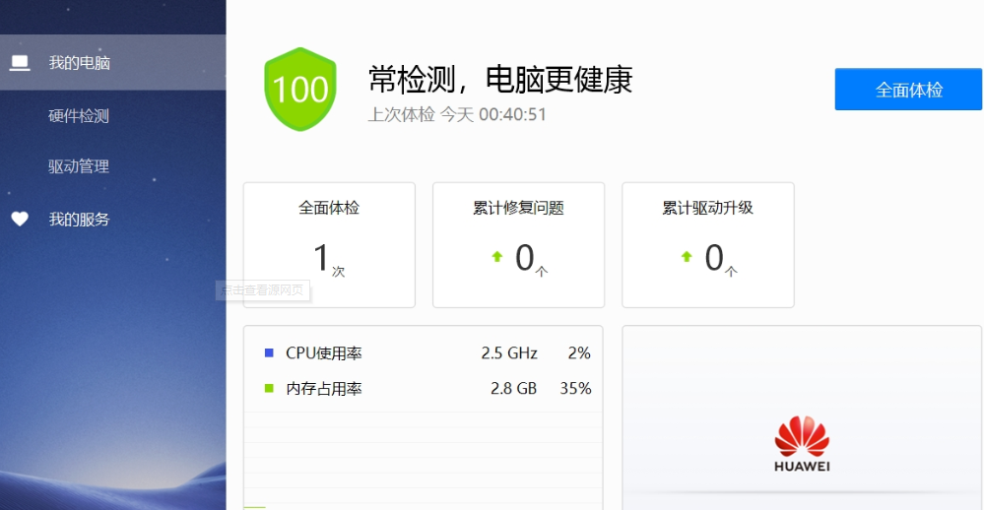Start a full checkup with 全面体检 button

pyautogui.click(x=908, y=90)
